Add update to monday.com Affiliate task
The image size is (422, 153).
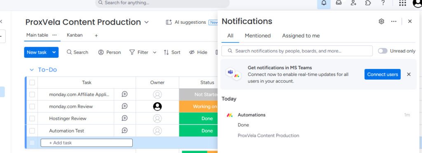click(x=124, y=94)
